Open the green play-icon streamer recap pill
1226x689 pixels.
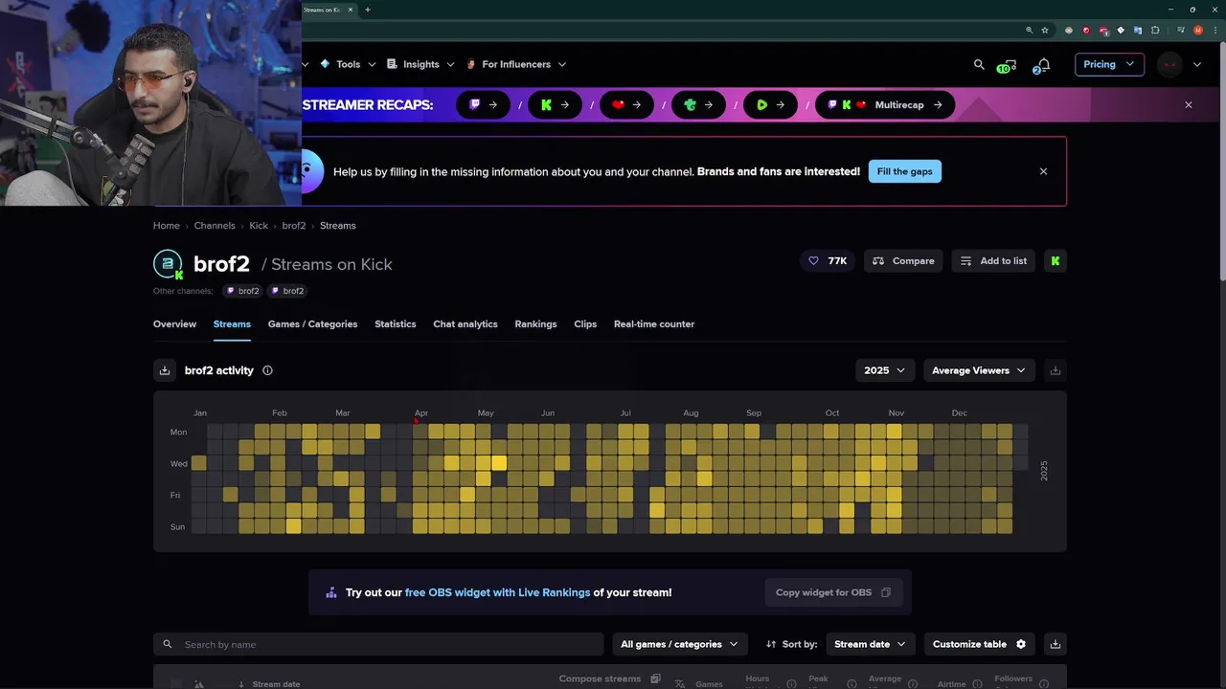point(770,105)
